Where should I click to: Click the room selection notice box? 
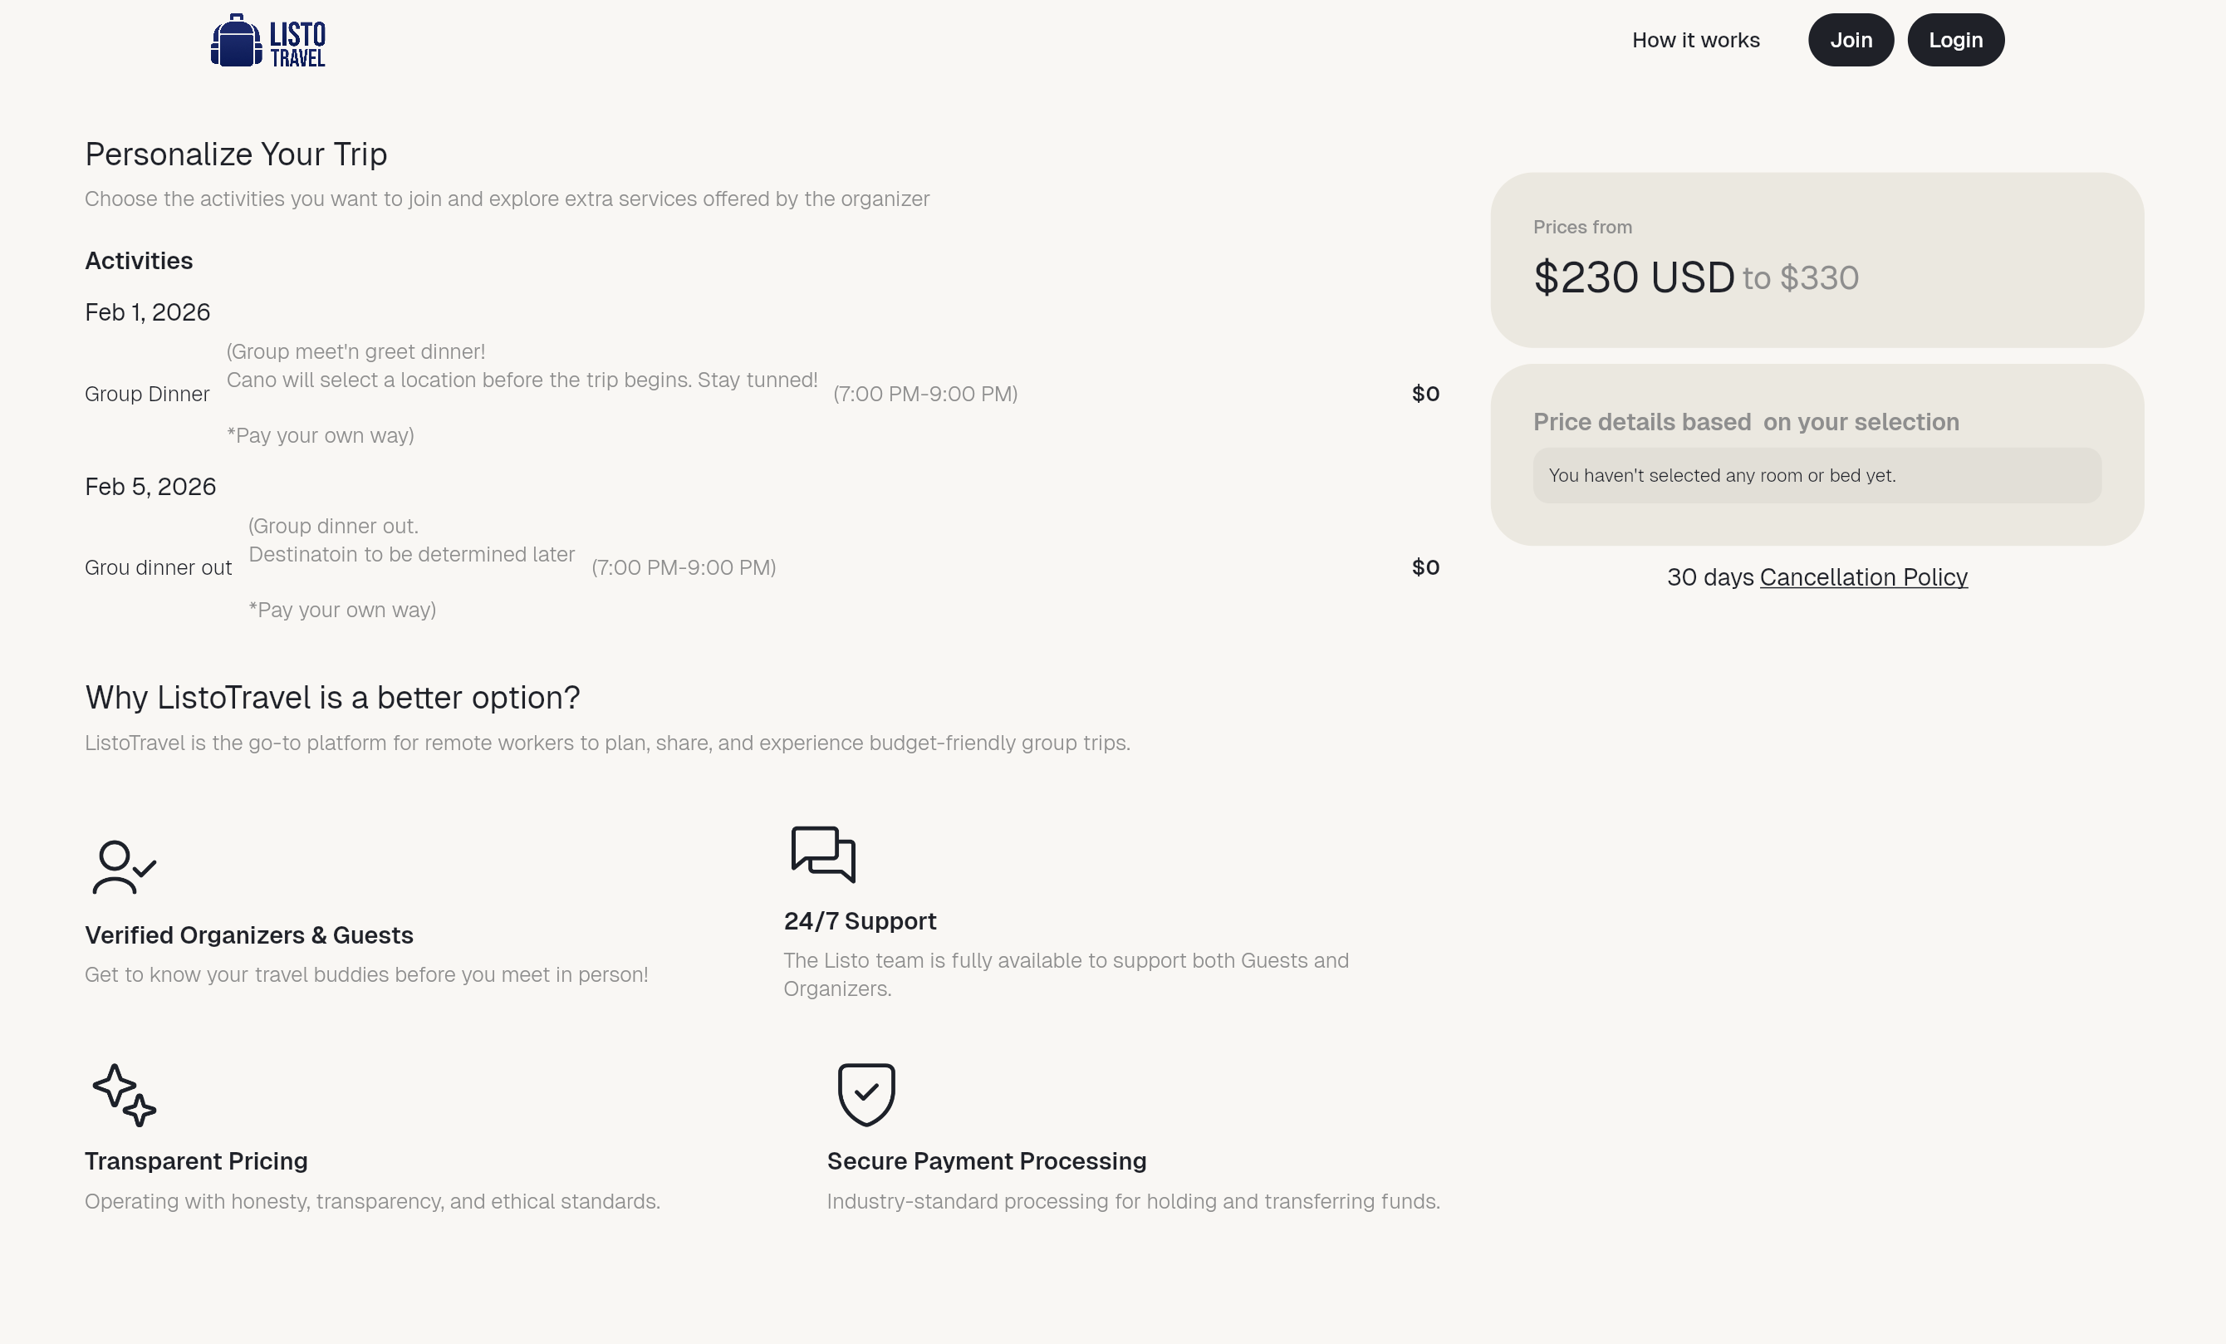tap(1817, 475)
